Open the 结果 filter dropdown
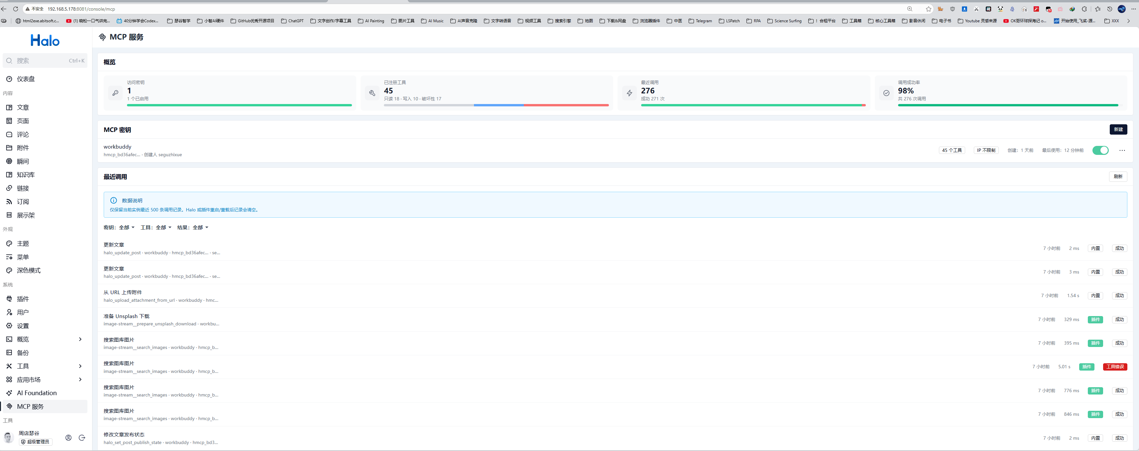This screenshot has height=451, width=1139. (x=192, y=228)
